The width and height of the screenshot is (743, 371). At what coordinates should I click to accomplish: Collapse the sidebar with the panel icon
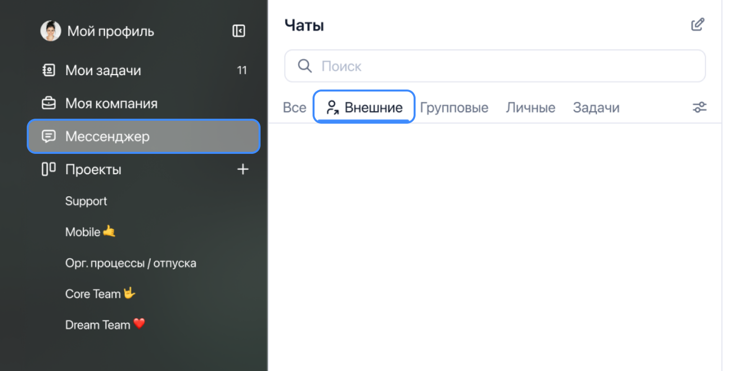pos(239,31)
